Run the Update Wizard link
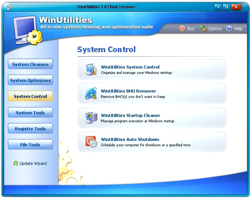Image resolution: width=252 pixels, height=200 pixels. click(33, 163)
